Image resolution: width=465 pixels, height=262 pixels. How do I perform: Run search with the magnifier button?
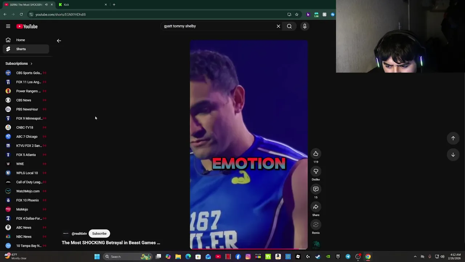coord(289,26)
